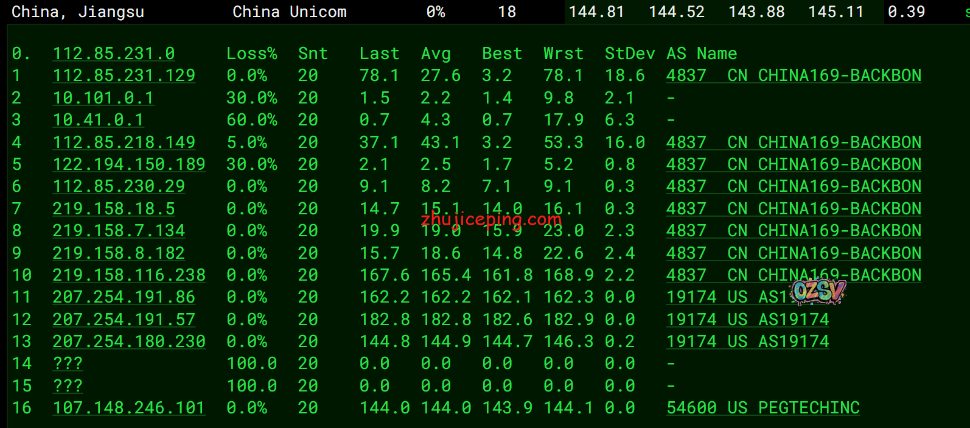The height and width of the screenshot is (428, 970).
Task: Click the OZSV graffiti logo sticker
Action: click(x=818, y=291)
